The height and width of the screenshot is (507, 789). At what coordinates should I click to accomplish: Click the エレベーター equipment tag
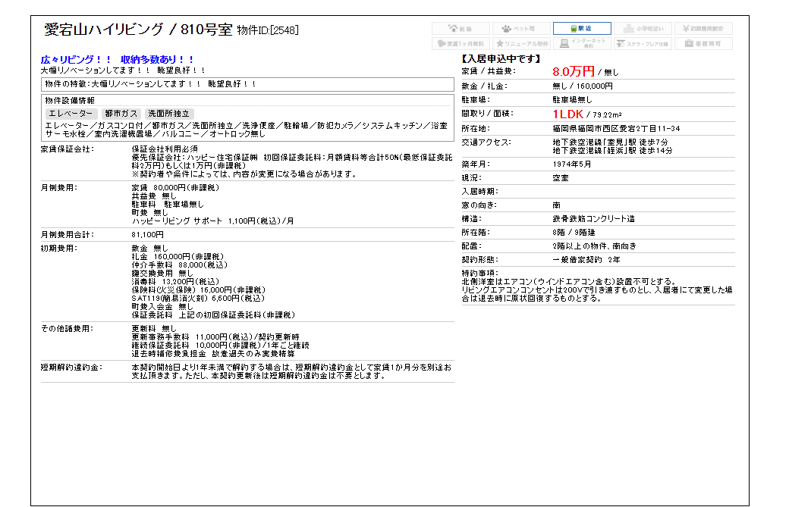(x=70, y=113)
